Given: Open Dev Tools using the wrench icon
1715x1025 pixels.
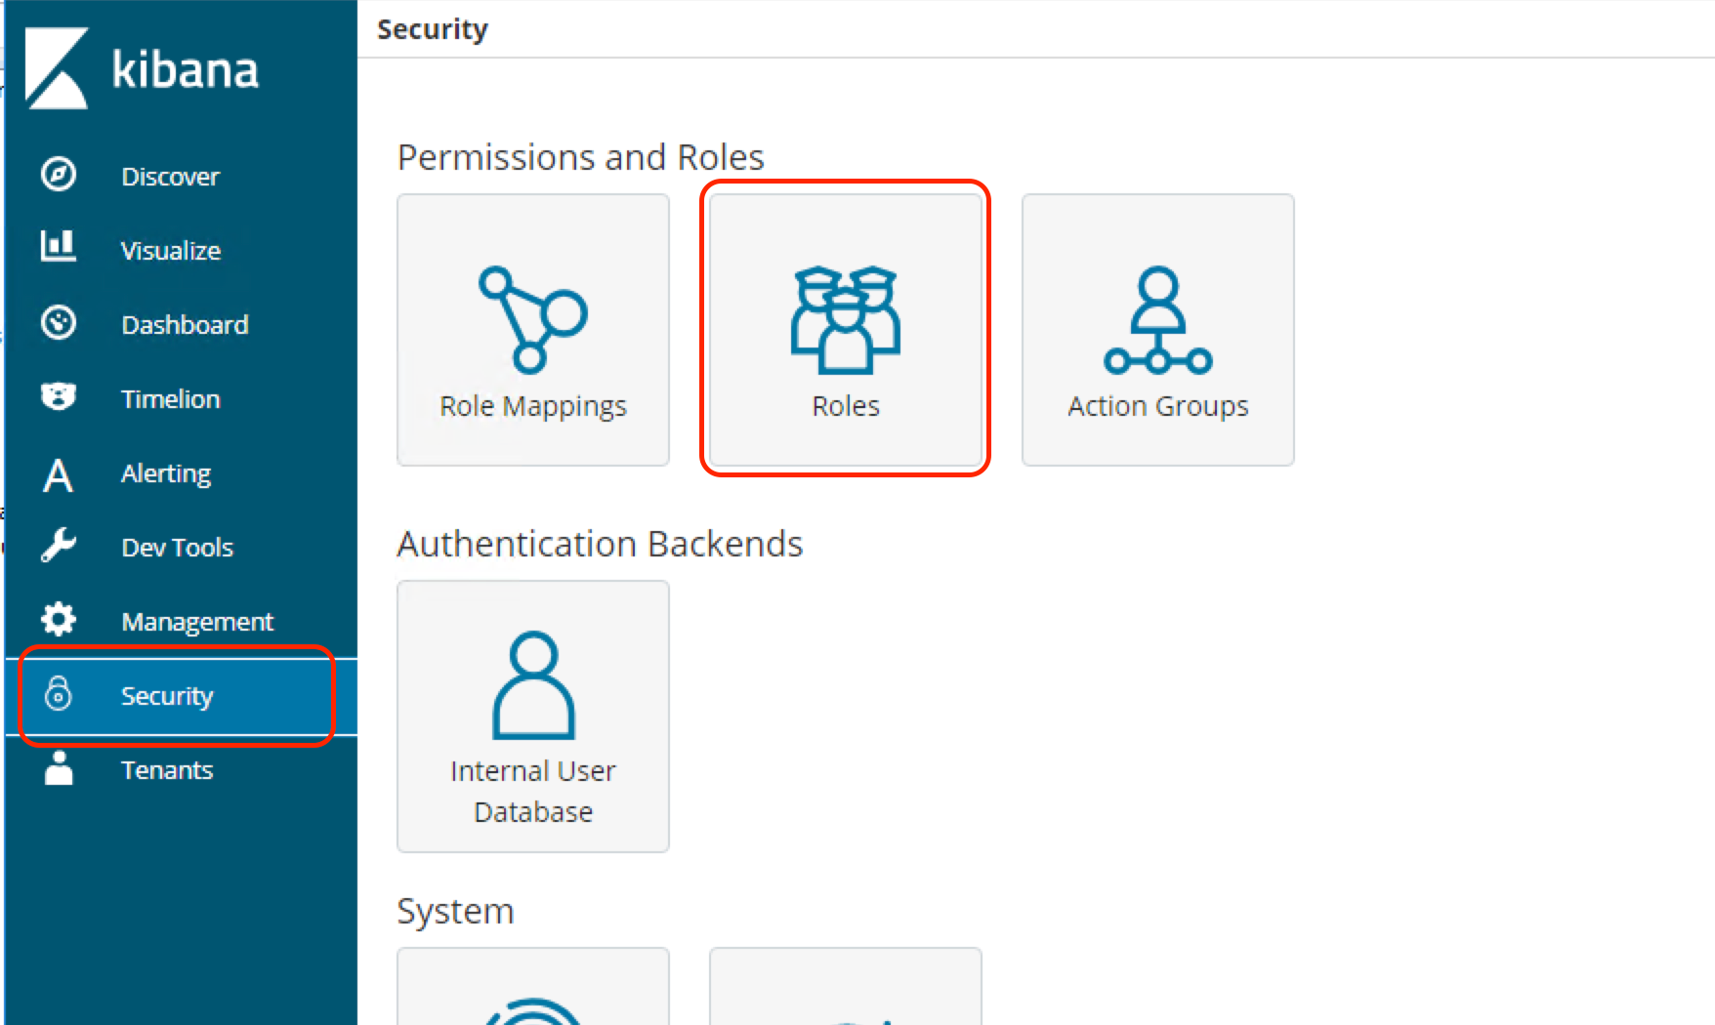Looking at the screenshot, I should pyautogui.click(x=59, y=547).
